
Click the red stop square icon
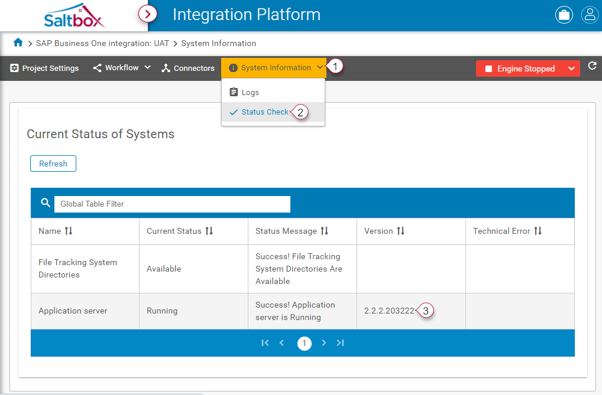(x=488, y=68)
